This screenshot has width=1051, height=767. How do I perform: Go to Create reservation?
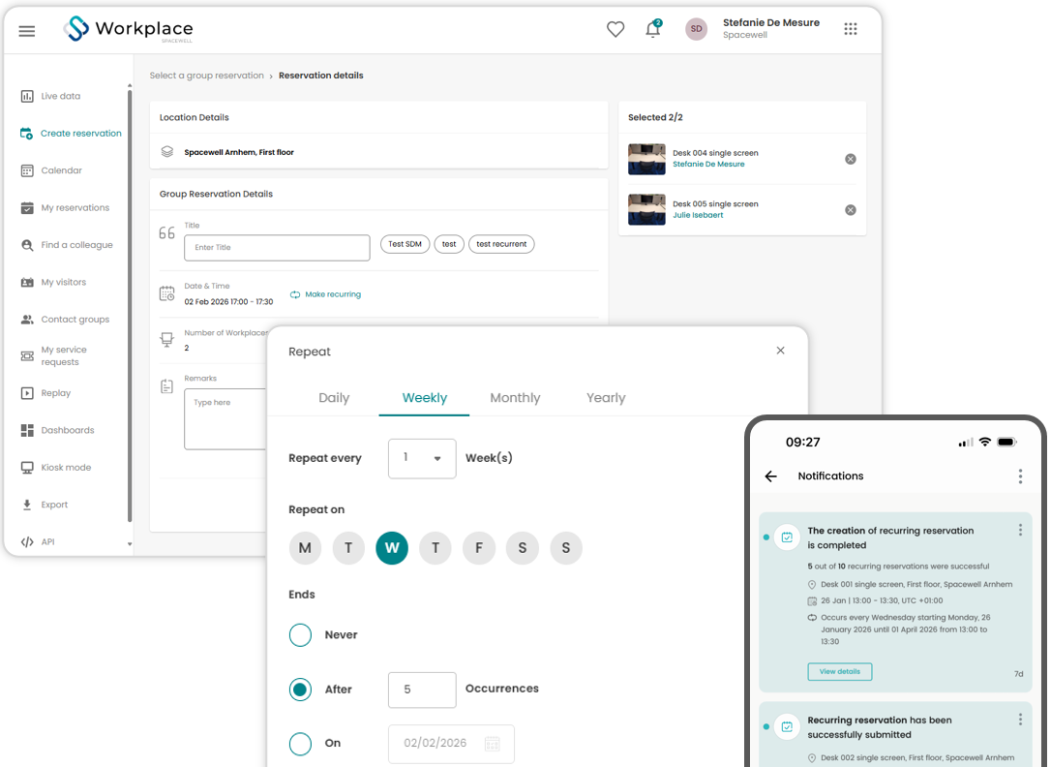tap(71, 134)
